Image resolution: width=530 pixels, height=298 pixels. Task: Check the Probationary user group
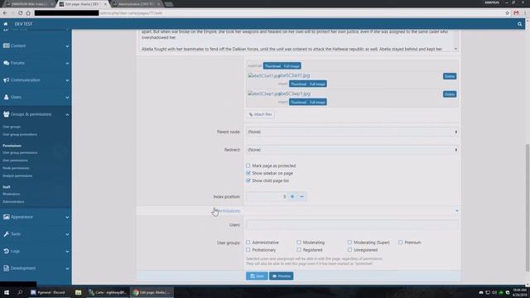click(248, 250)
